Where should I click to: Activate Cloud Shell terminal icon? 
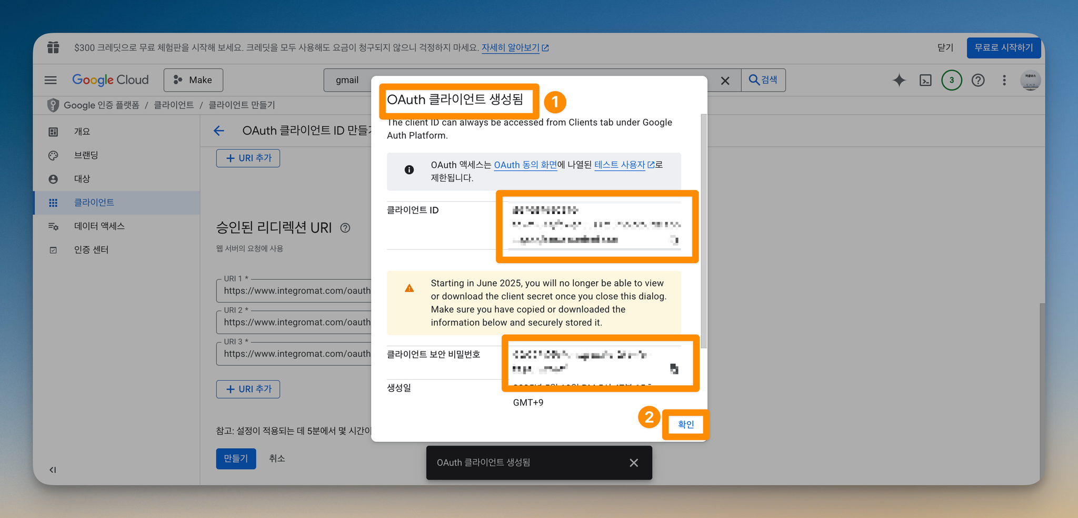pyautogui.click(x=925, y=80)
